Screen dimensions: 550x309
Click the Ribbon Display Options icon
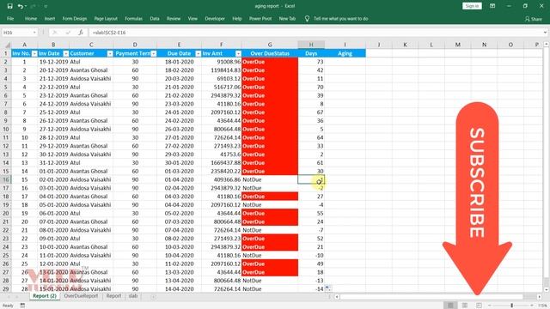(x=492, y=6)
